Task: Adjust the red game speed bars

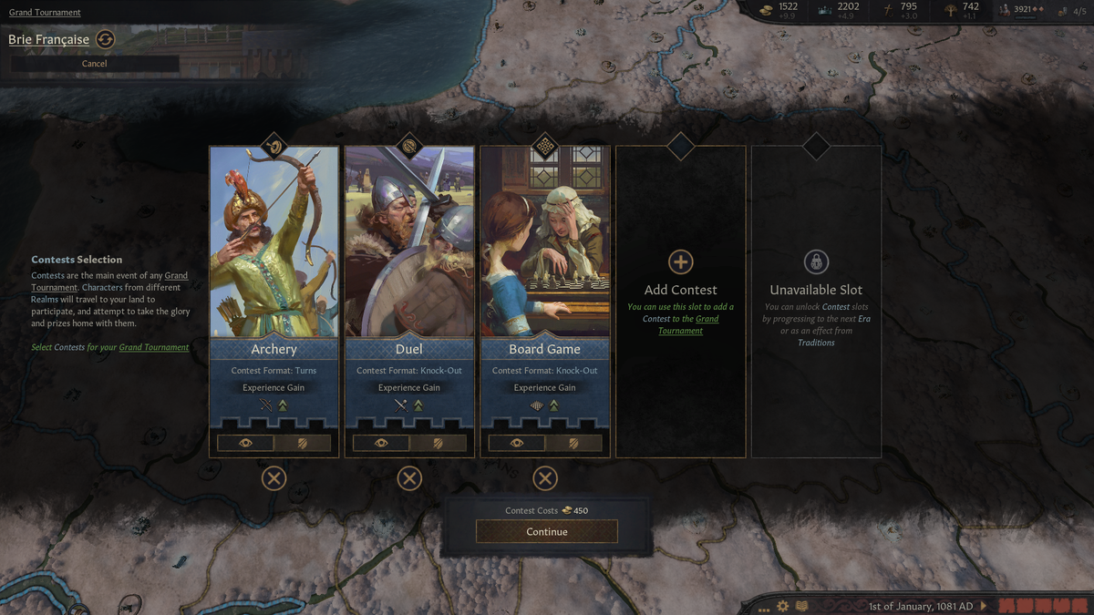Action: coord(1043,606)
